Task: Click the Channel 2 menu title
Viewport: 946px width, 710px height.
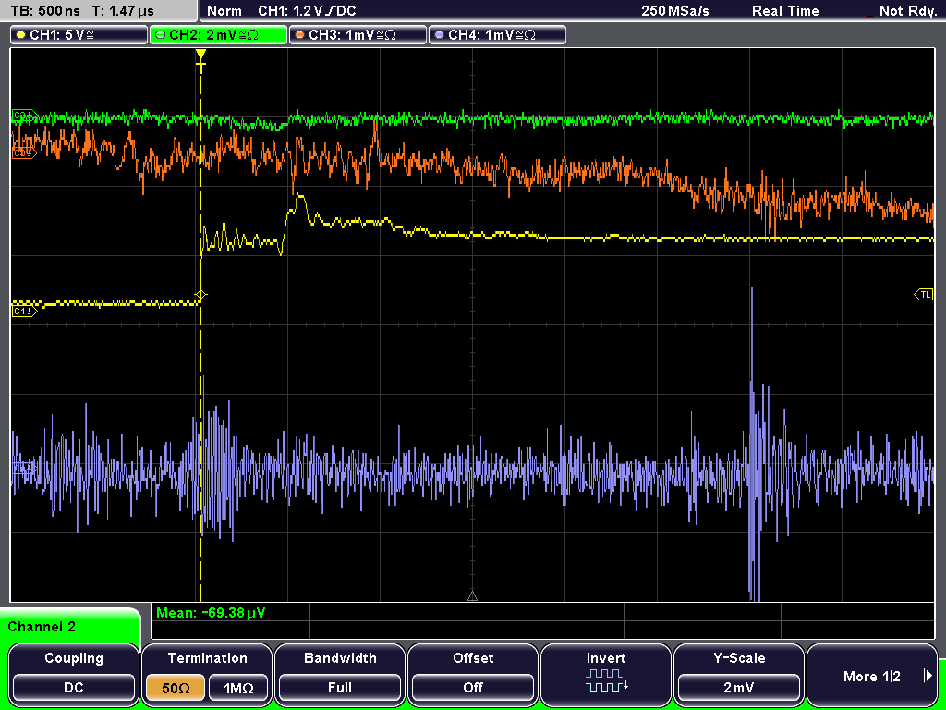Action: click(42, 627)
